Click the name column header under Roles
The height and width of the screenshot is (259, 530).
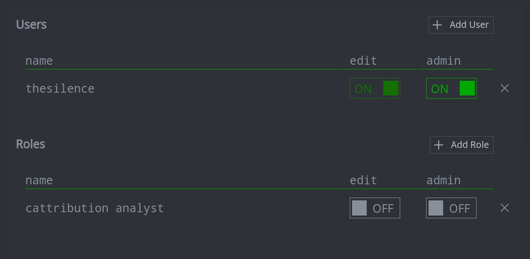pyautogui.click(x=39, y=181)
